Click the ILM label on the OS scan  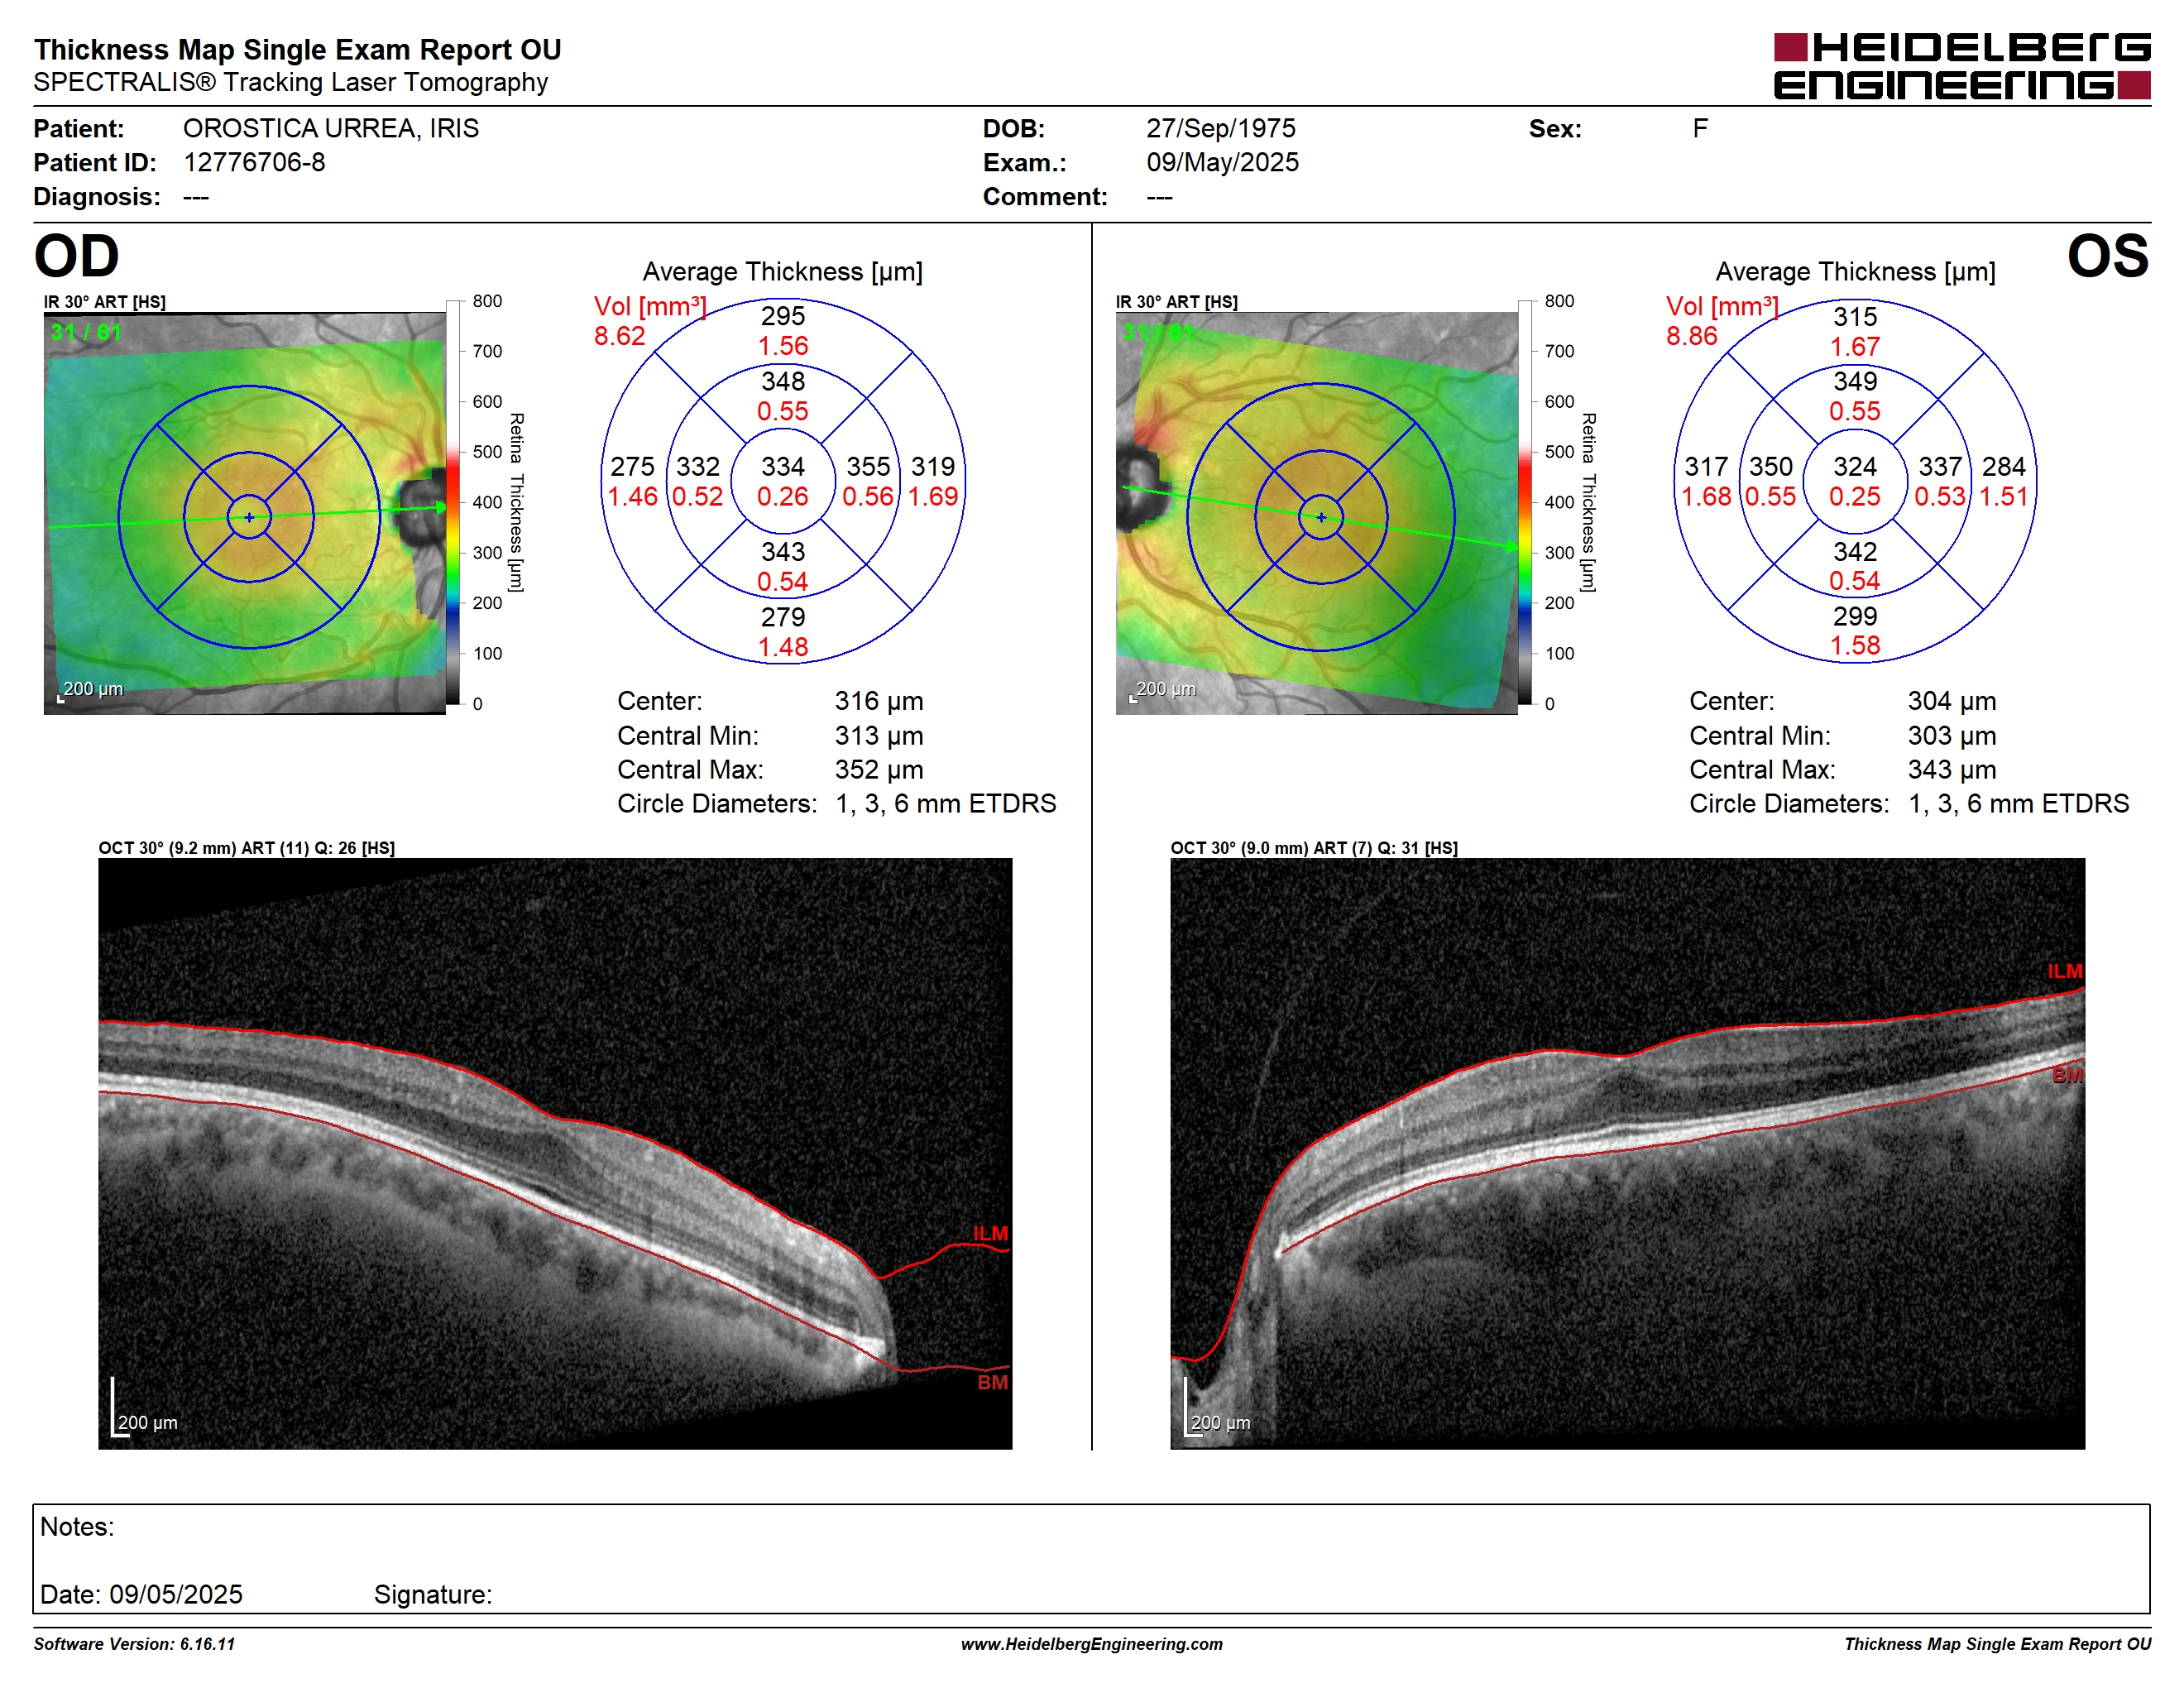[2065, 971]
